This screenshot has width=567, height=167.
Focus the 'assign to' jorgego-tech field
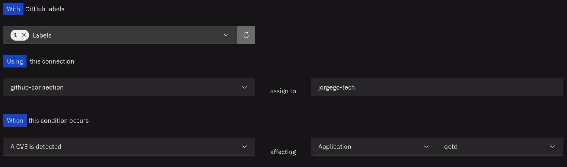click(x=437, y=87)
